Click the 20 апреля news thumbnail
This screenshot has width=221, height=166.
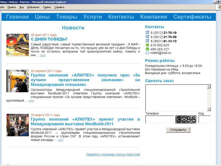18,81
